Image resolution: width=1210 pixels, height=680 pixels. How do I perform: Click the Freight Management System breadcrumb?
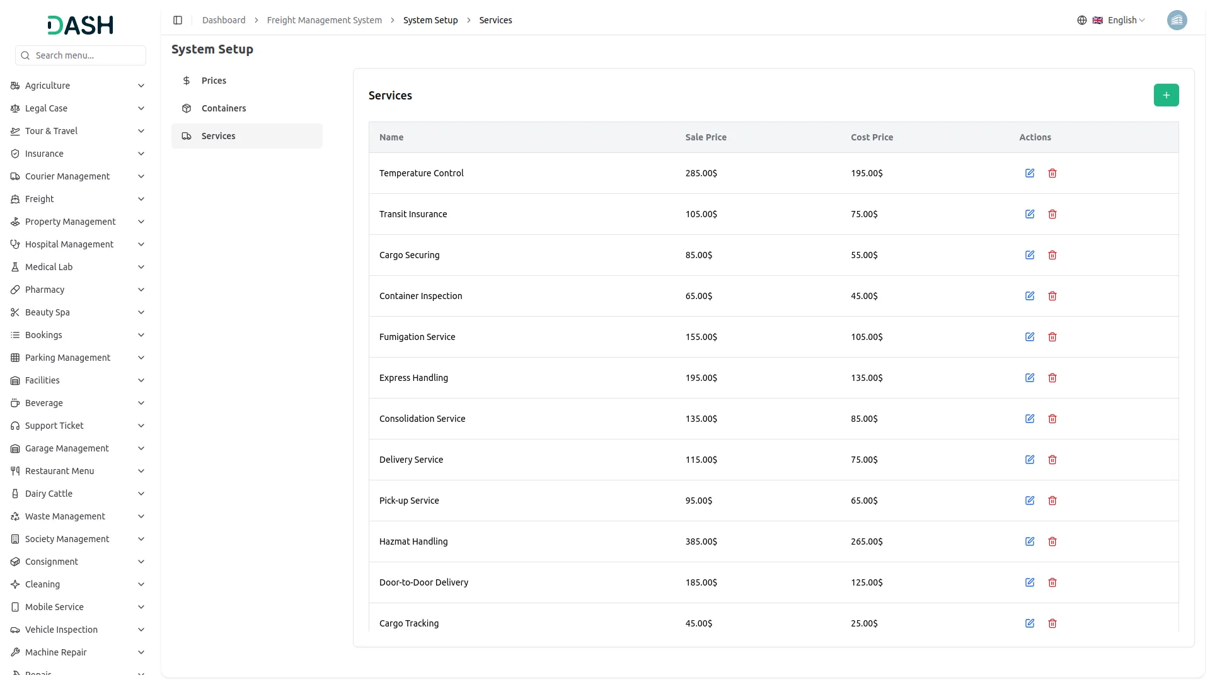(x=324, y=20)
